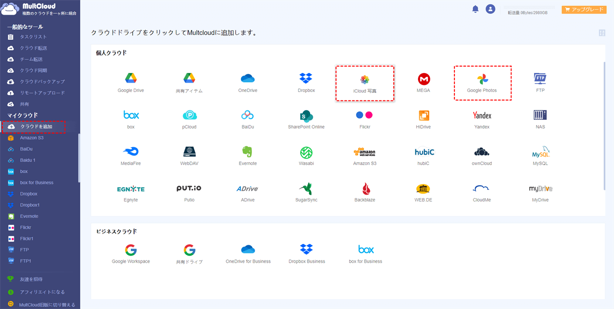Image resolution: width=614 pixels, height=309 pixels.
Task: Choose 共有ドライブ business cloud
Action: 189,254
